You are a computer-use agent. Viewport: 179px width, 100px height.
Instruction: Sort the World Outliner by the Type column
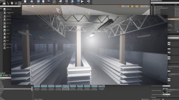176,5
